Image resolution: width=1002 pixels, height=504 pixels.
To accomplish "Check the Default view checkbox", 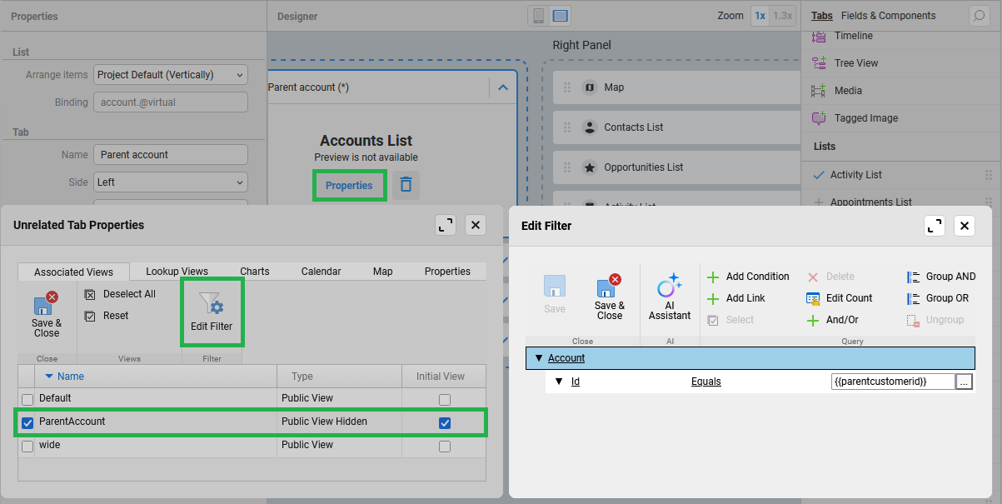I will tap(27, 399).
